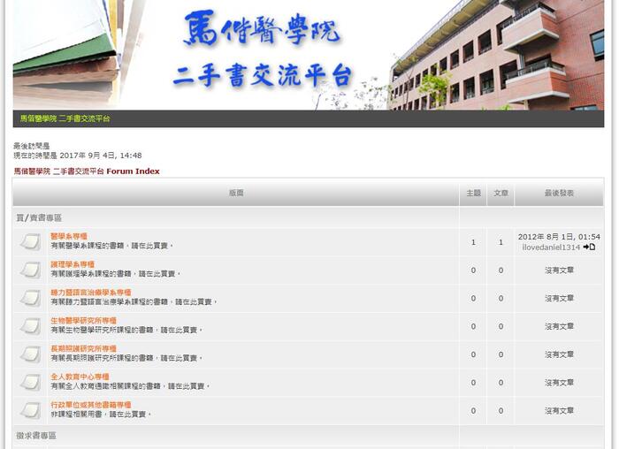Click the post count 1 in the 醫學系專櫃 row
This screenshot has height=449, width=619.
501,242
